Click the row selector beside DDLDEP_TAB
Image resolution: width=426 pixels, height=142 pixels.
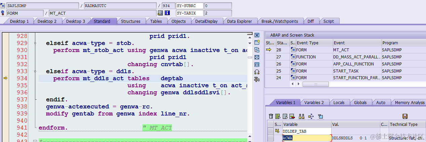[x=270, y=131]
